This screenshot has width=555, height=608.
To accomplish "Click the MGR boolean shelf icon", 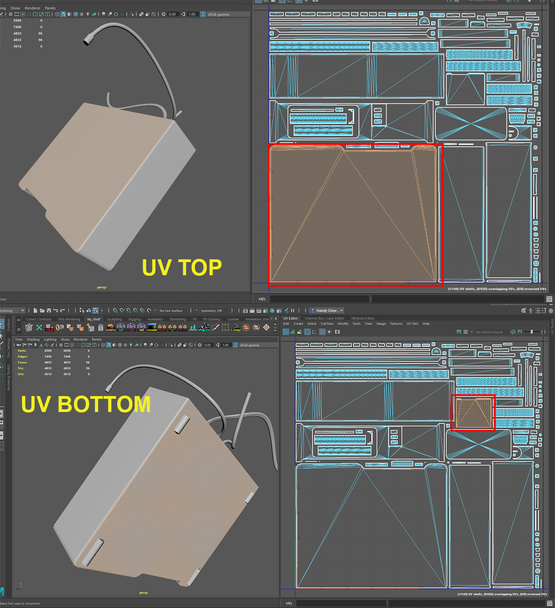I will (x=111, y=327).
